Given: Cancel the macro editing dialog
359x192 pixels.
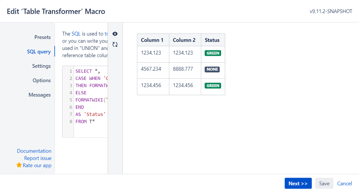Looking at the screenshot, I should (344, 183).
